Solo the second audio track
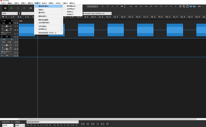 tap(10, 42)
